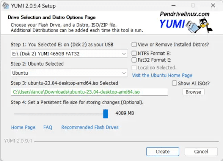This screenshot has height=161, width=223.
Task: Enable the Show All ISOs checkbox
Action: point(174,83)
